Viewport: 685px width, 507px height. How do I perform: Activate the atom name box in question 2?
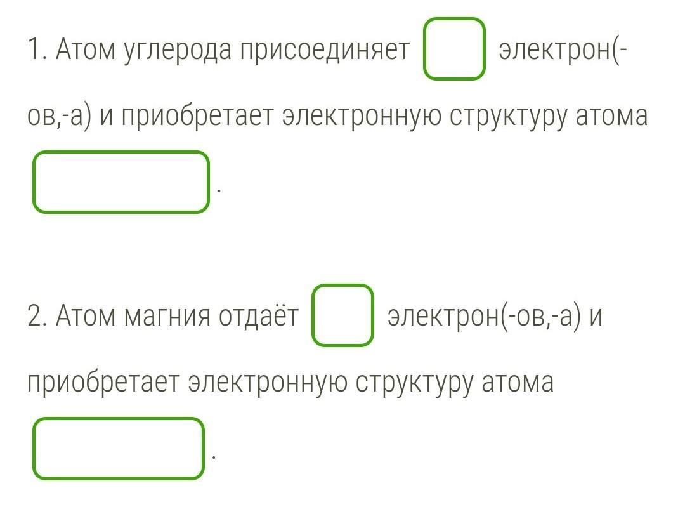click(119, 449)
